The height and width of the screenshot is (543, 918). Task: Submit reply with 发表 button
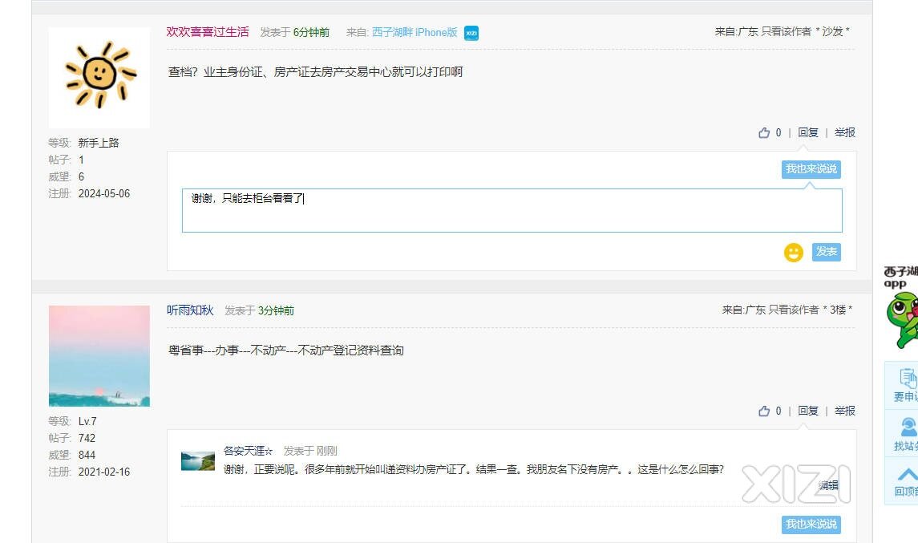point(826,252)
